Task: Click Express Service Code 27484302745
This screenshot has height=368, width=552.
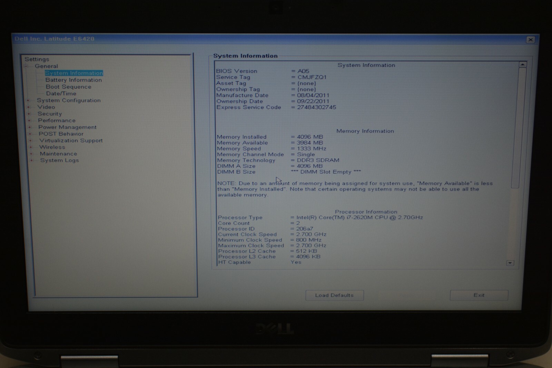Action: pyautogui.click(x=316, y=107)
